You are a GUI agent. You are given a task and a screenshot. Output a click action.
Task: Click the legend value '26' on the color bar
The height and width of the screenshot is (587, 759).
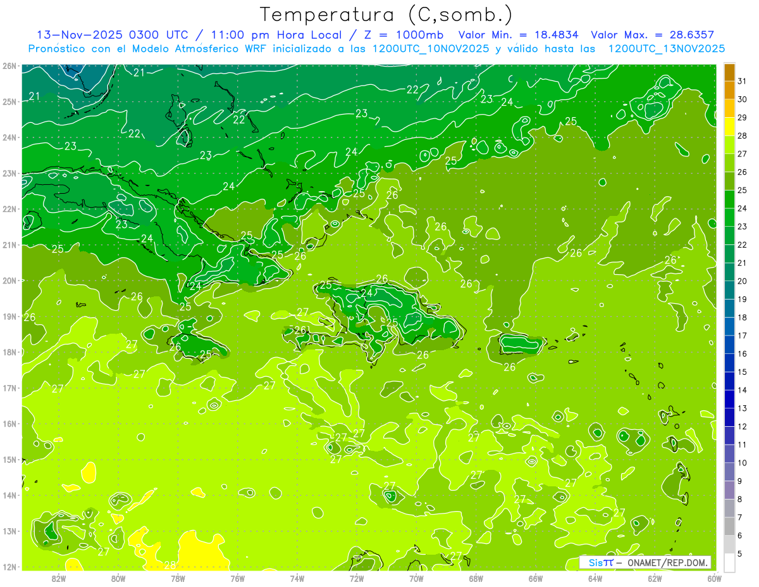[742, 172]
